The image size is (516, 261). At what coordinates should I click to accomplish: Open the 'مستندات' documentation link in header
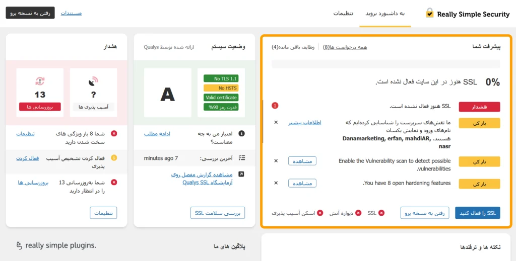71,13
